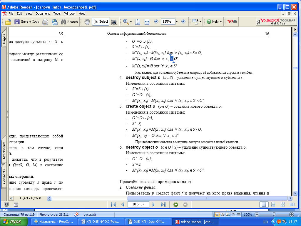Click the plus Zoom In button
Viewport: 301px width, 226px height.
183,21
